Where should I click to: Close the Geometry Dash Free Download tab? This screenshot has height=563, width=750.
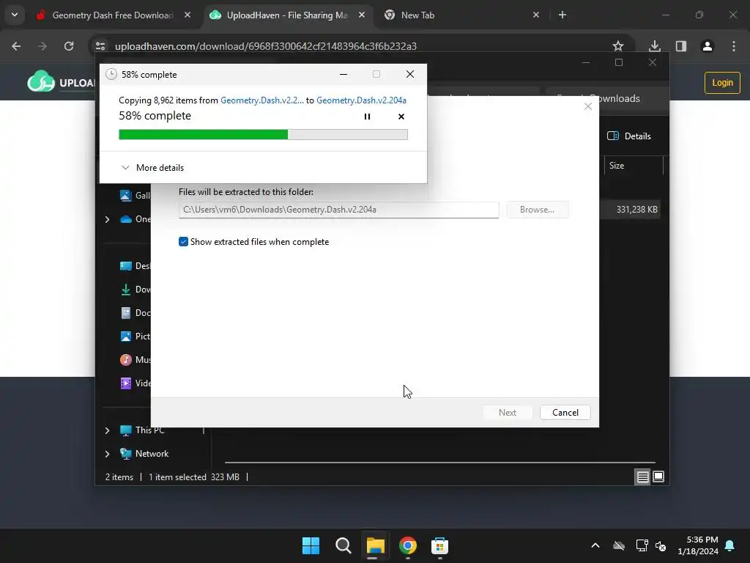coord(187,15)
